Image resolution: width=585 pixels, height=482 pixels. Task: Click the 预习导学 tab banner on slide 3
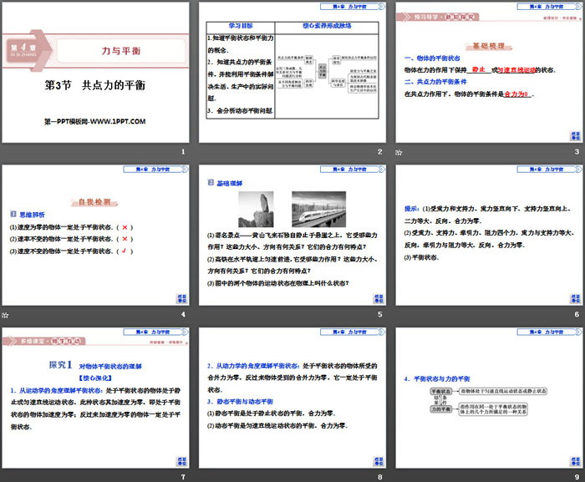point(435,15)
